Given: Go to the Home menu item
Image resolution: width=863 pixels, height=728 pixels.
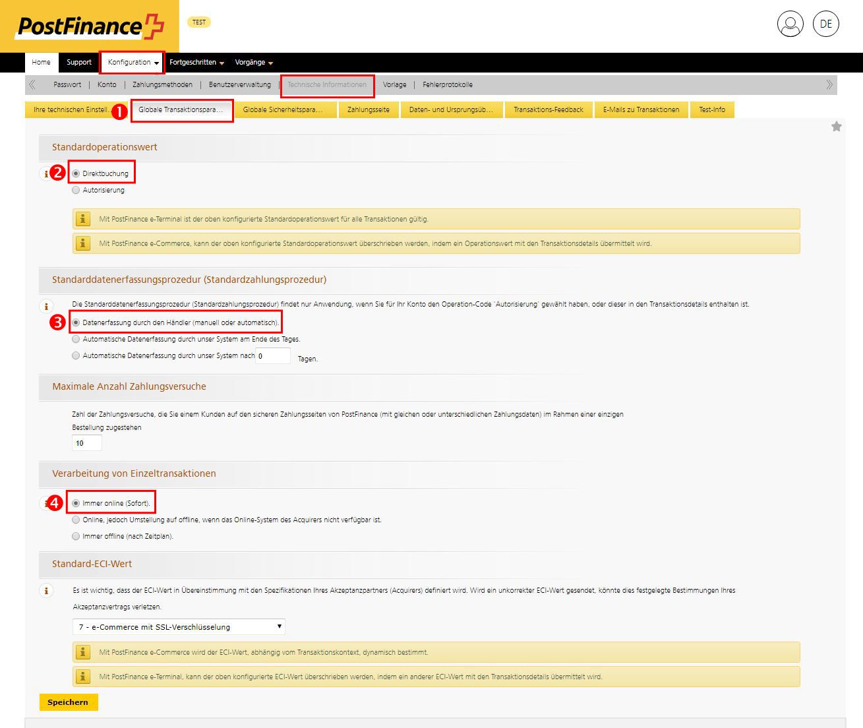Looking at the screenshot, I should tap(41, 63).
